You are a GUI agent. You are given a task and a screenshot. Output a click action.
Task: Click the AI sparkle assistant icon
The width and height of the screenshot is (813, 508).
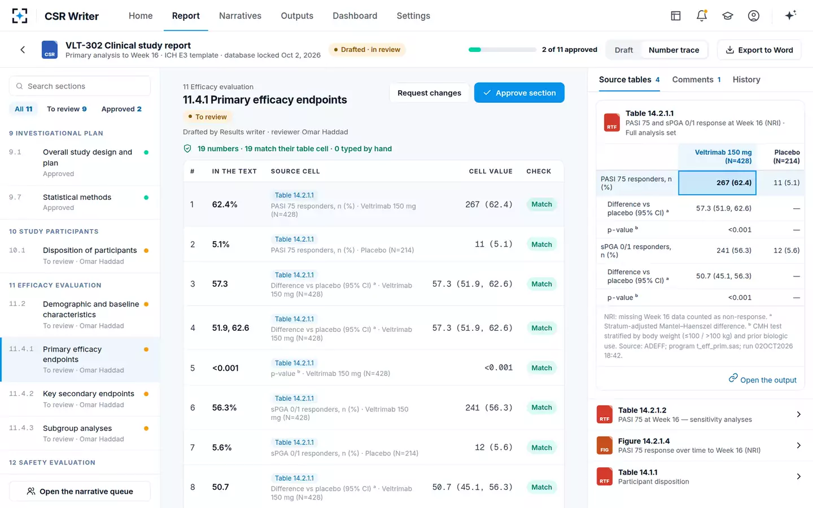coord(790,15)
